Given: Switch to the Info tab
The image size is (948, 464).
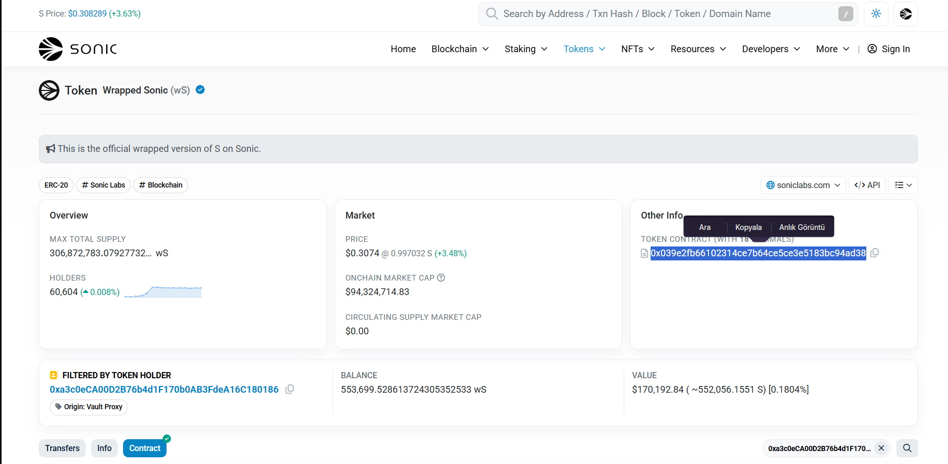Looking at the screenshot, I should [104, 448].
